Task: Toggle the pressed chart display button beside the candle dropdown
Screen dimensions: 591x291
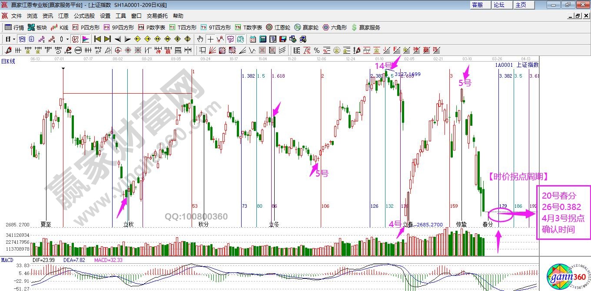Action: click(75, 39)
